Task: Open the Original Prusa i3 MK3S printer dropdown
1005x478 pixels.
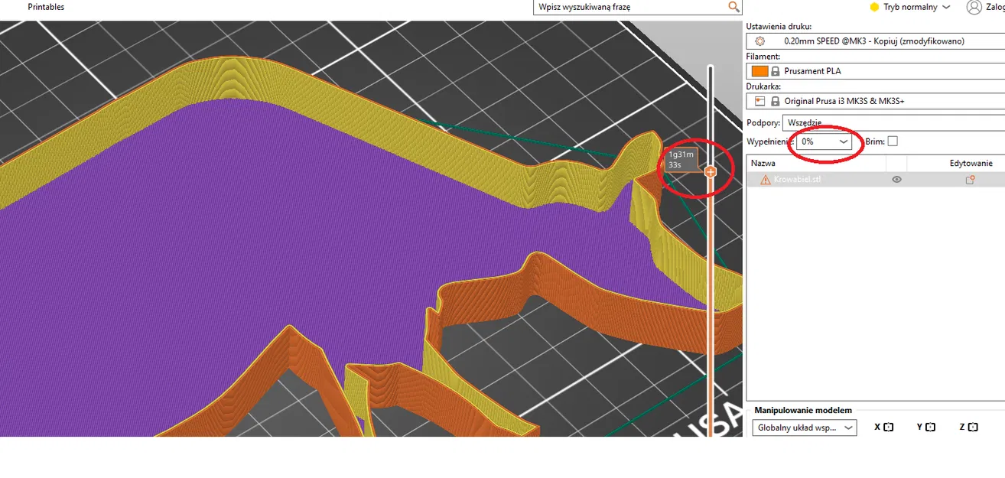Action: click(x=876, y=101)
